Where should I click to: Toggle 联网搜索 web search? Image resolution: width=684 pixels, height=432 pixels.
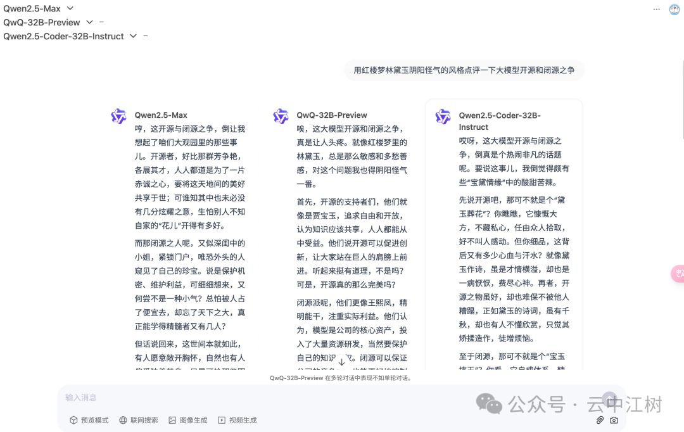tap(139, 420)
